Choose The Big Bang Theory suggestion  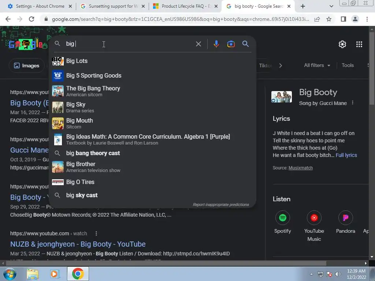pyautogui.click(x=152, y=91)
